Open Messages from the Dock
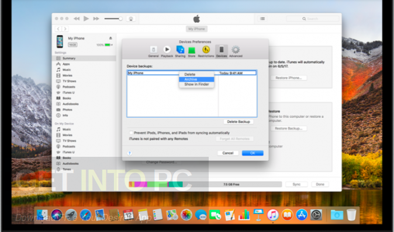The image size is (394, 232). [201, 215]
